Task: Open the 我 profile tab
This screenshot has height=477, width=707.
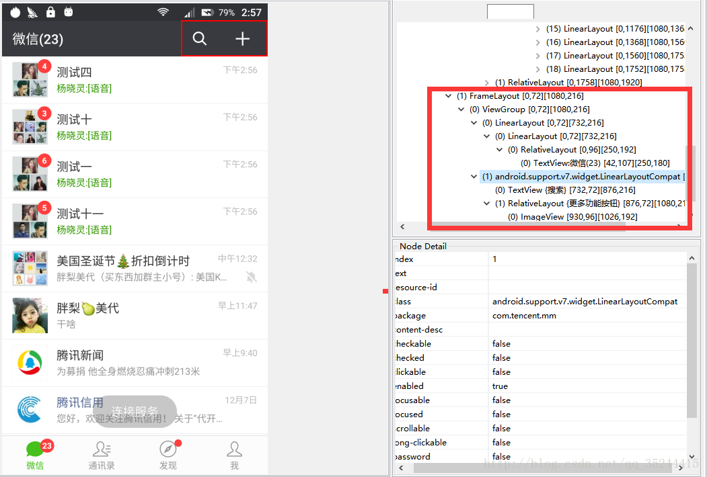Action: pyautogui.click(x=235, y=456)
